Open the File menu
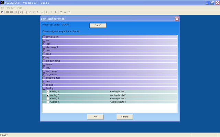This screenshot has width=220, height=137. (x=3, y=8)
